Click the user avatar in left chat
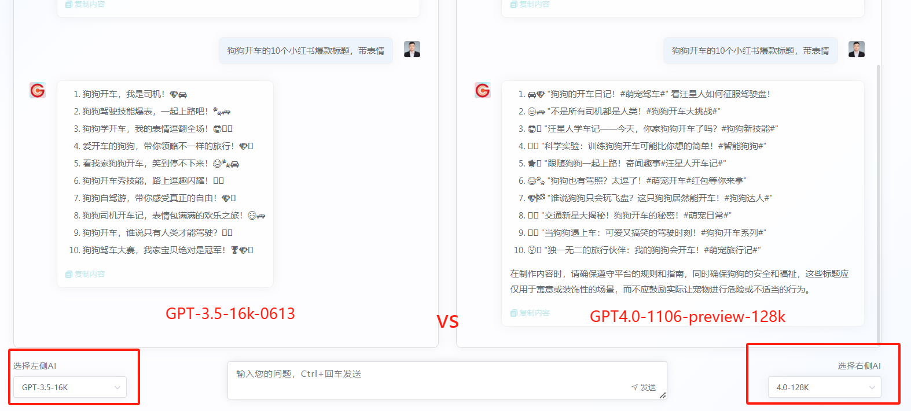 pos(412,49)
